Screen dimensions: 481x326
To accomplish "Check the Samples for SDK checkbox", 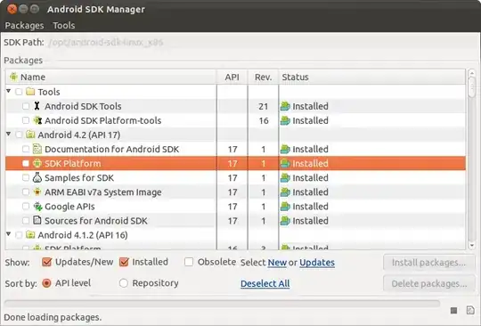I will 26,177.
